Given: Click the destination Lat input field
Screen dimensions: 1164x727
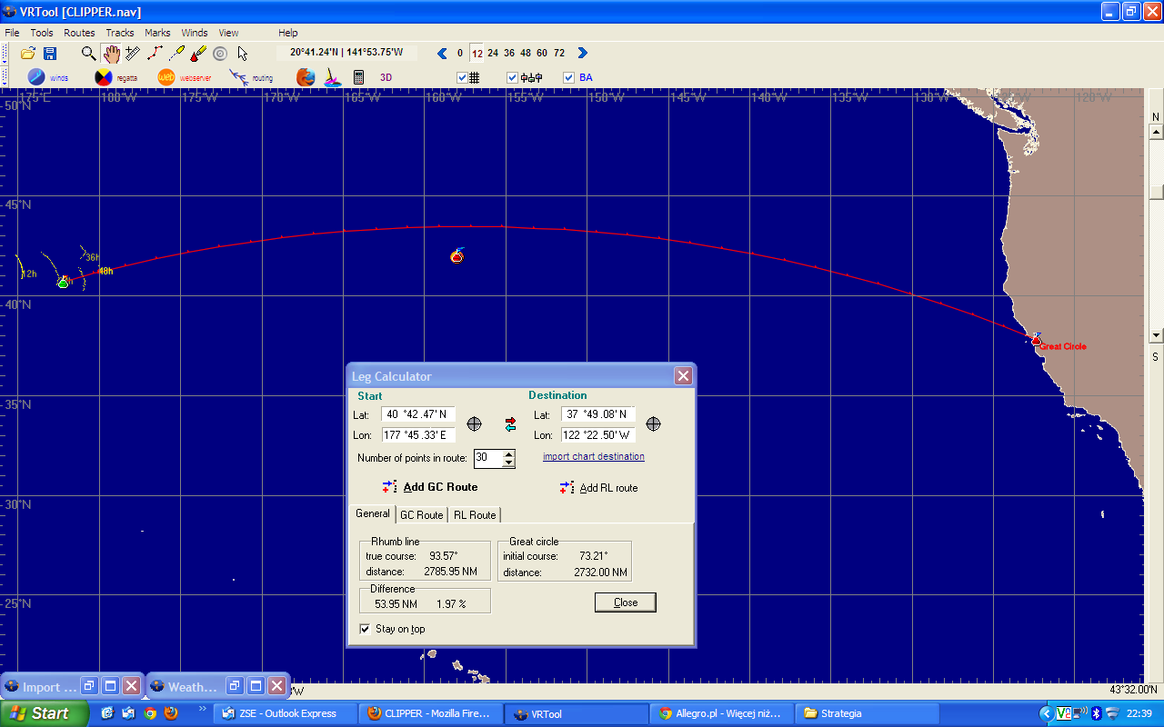Looking at the screenshot, I should point(597,414).
